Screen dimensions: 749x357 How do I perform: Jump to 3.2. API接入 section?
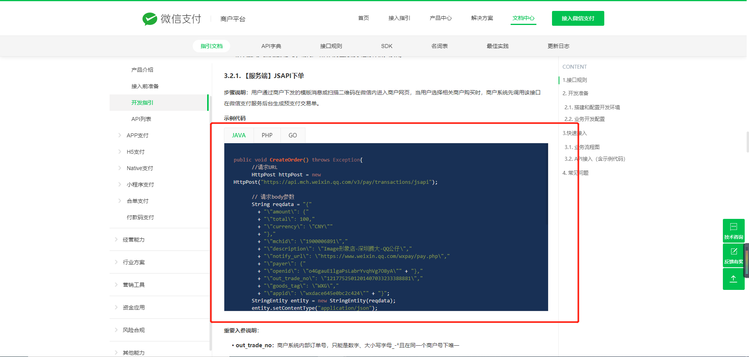click(595, 159)
